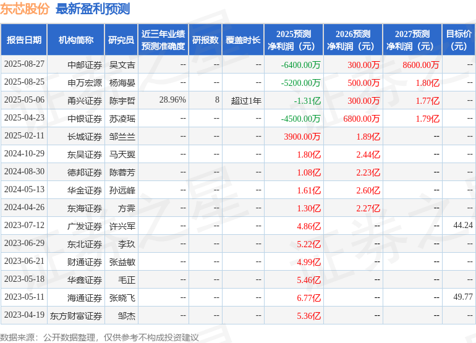Click the 东芯股份 title text

[25, 9]
